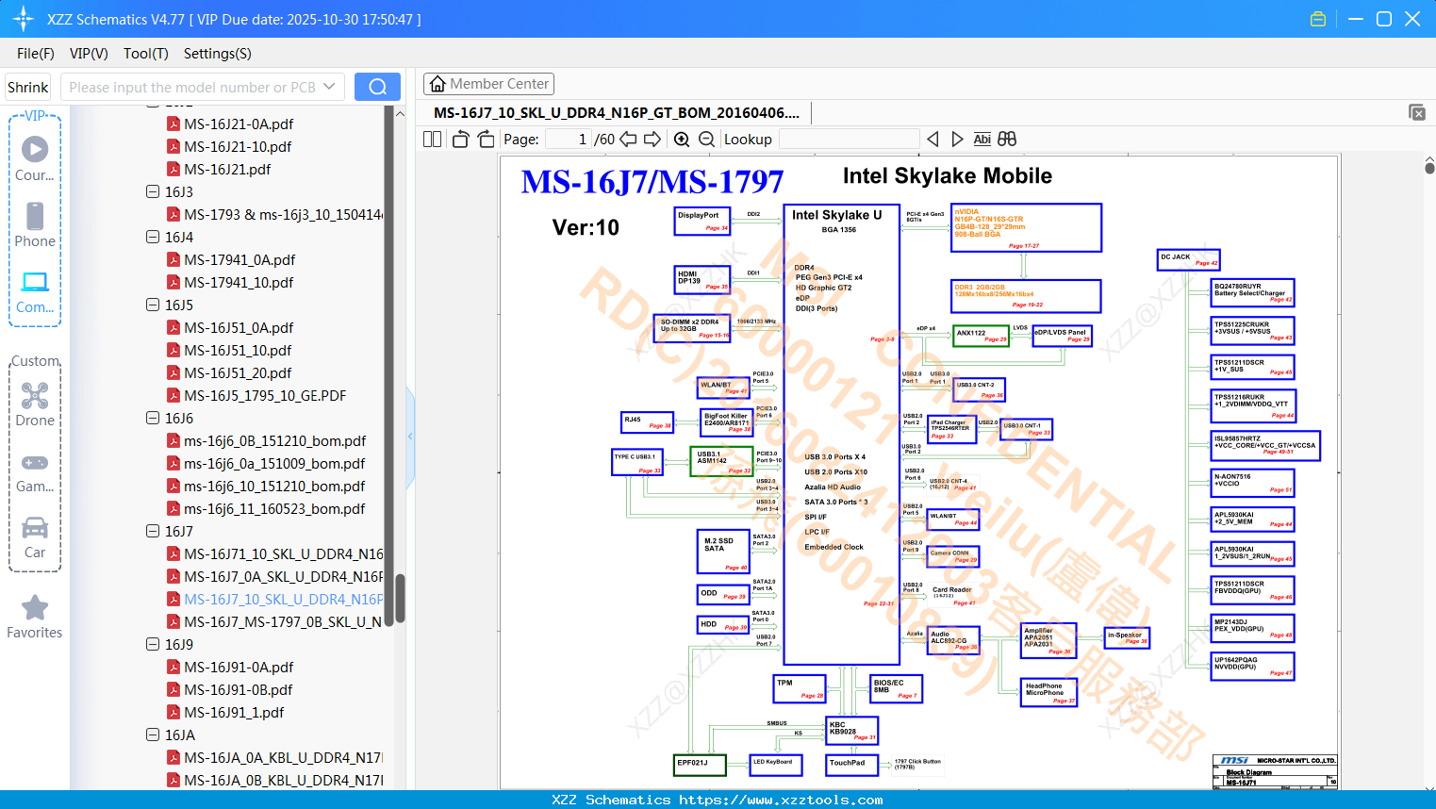
Task: Click the Page number input field
Action: [569, 139]
